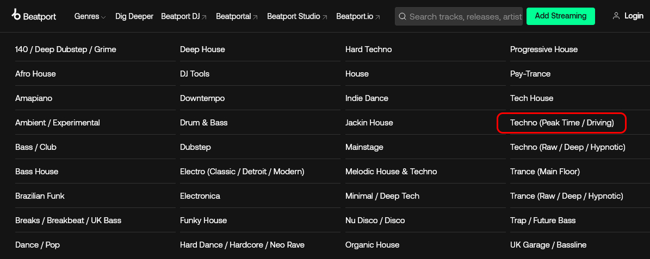Expand the Genres dropdown menu
650x259 pixels.
point(90,16)
